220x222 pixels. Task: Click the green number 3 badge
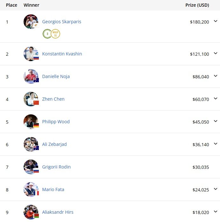click(x=47, y=34)
